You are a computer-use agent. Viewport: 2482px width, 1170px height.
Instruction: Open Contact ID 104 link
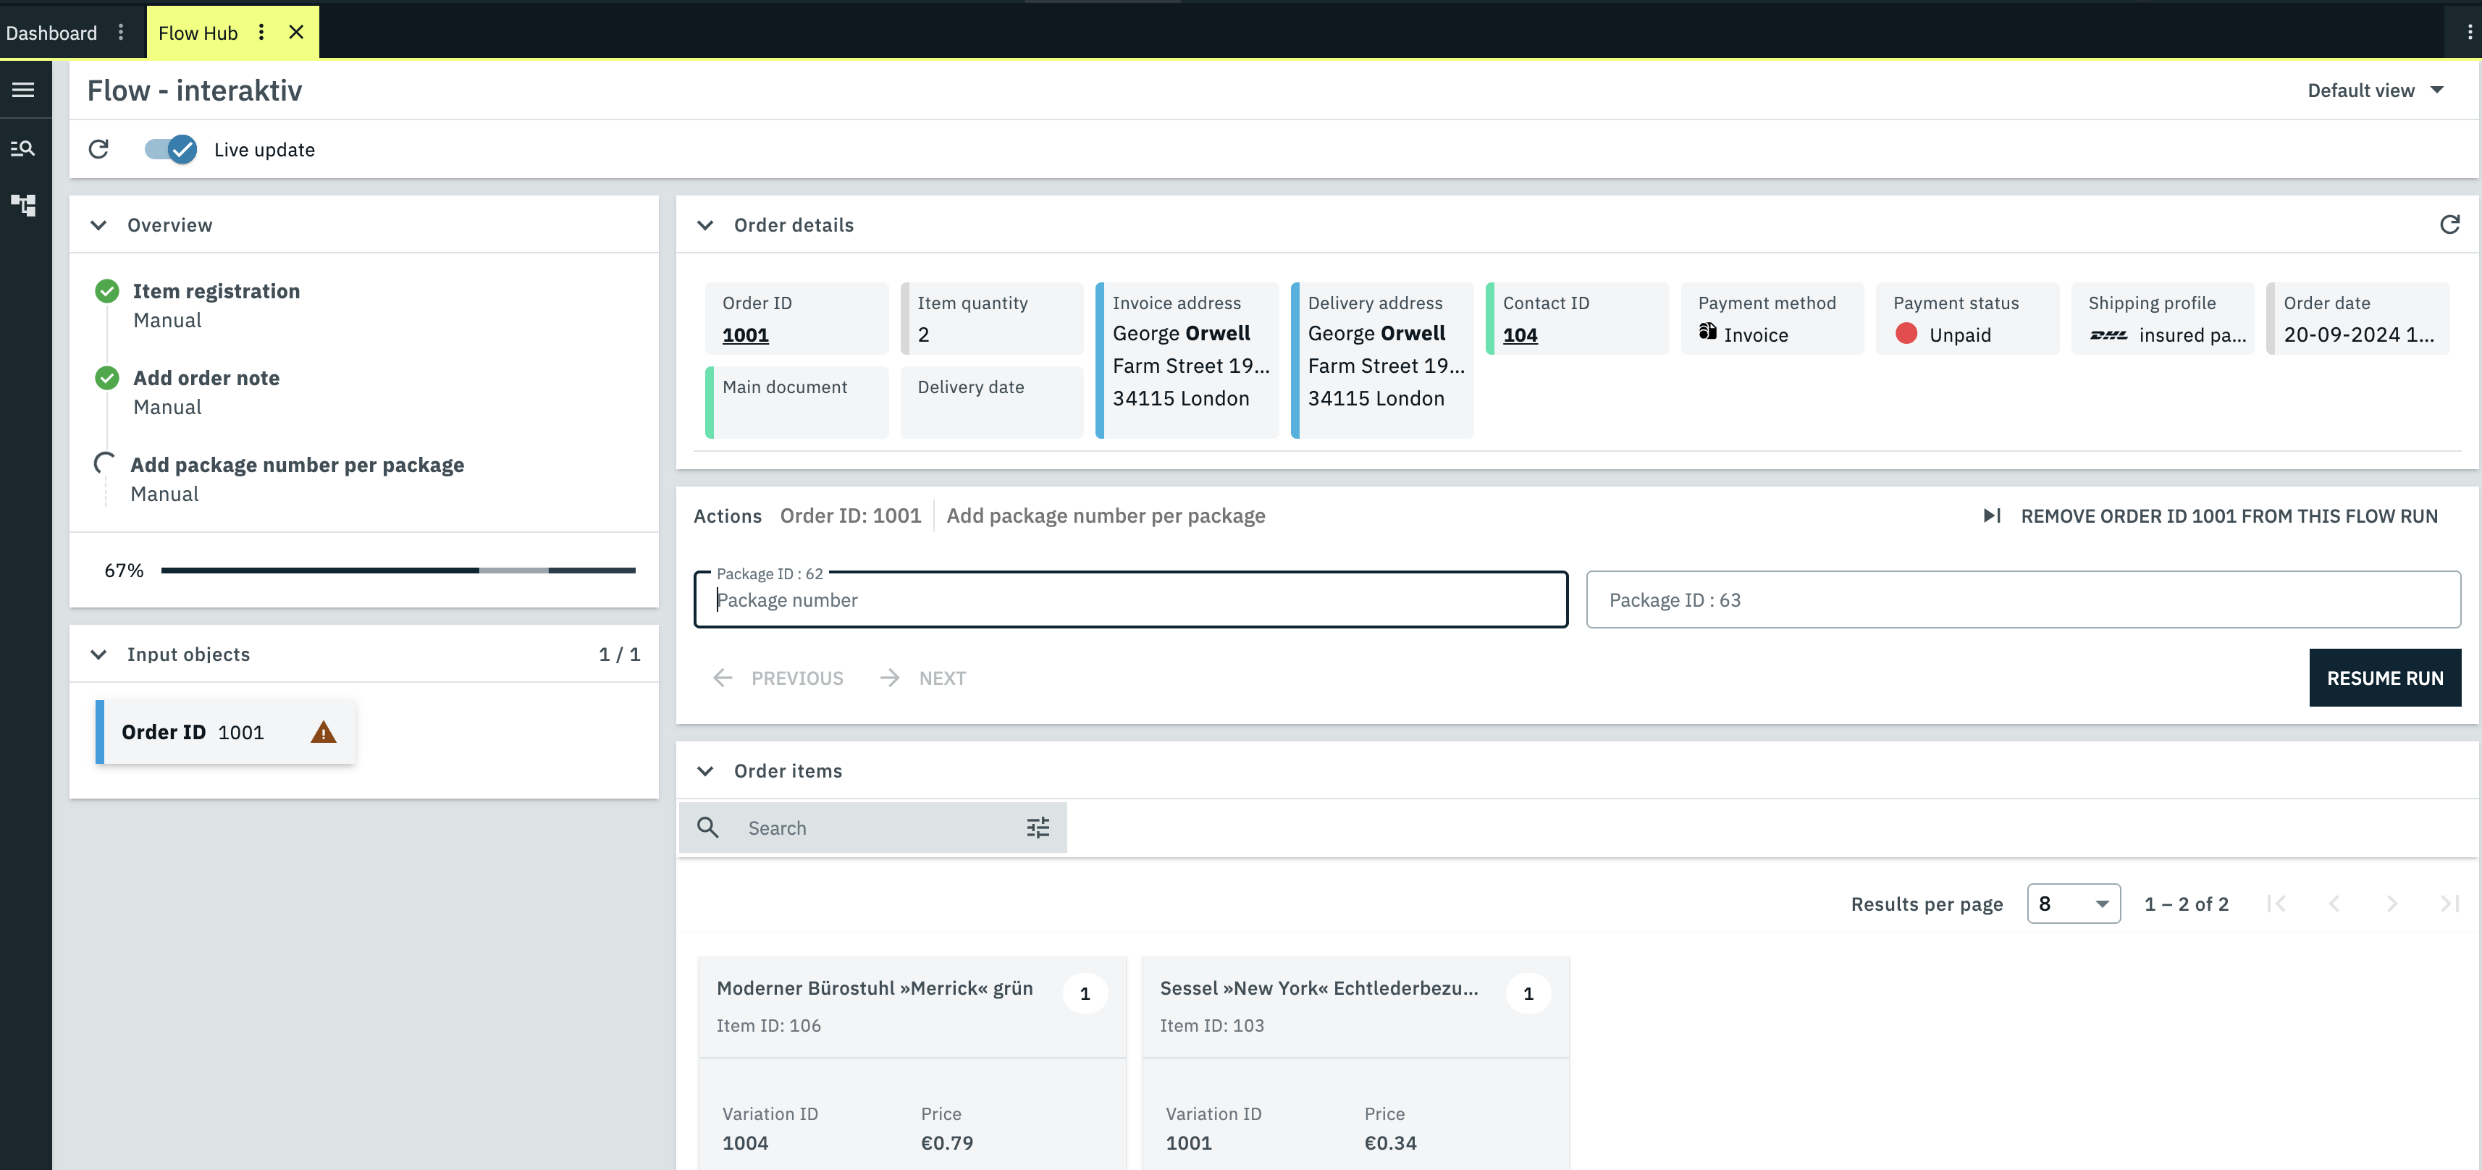1520,335
